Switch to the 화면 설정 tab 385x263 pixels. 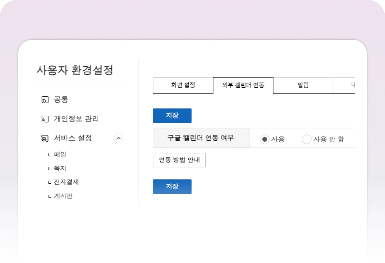point(183,85)
